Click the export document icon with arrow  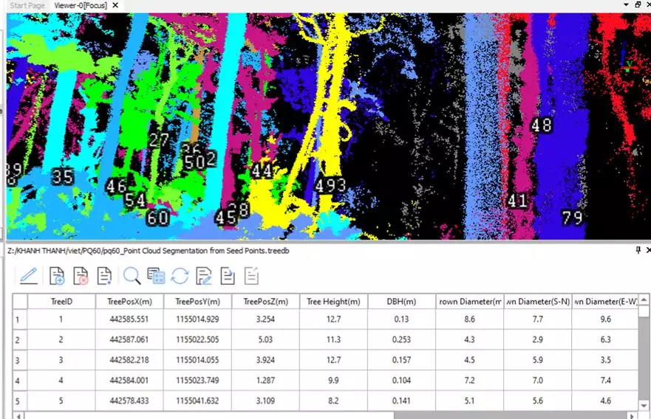click(228, 276)
